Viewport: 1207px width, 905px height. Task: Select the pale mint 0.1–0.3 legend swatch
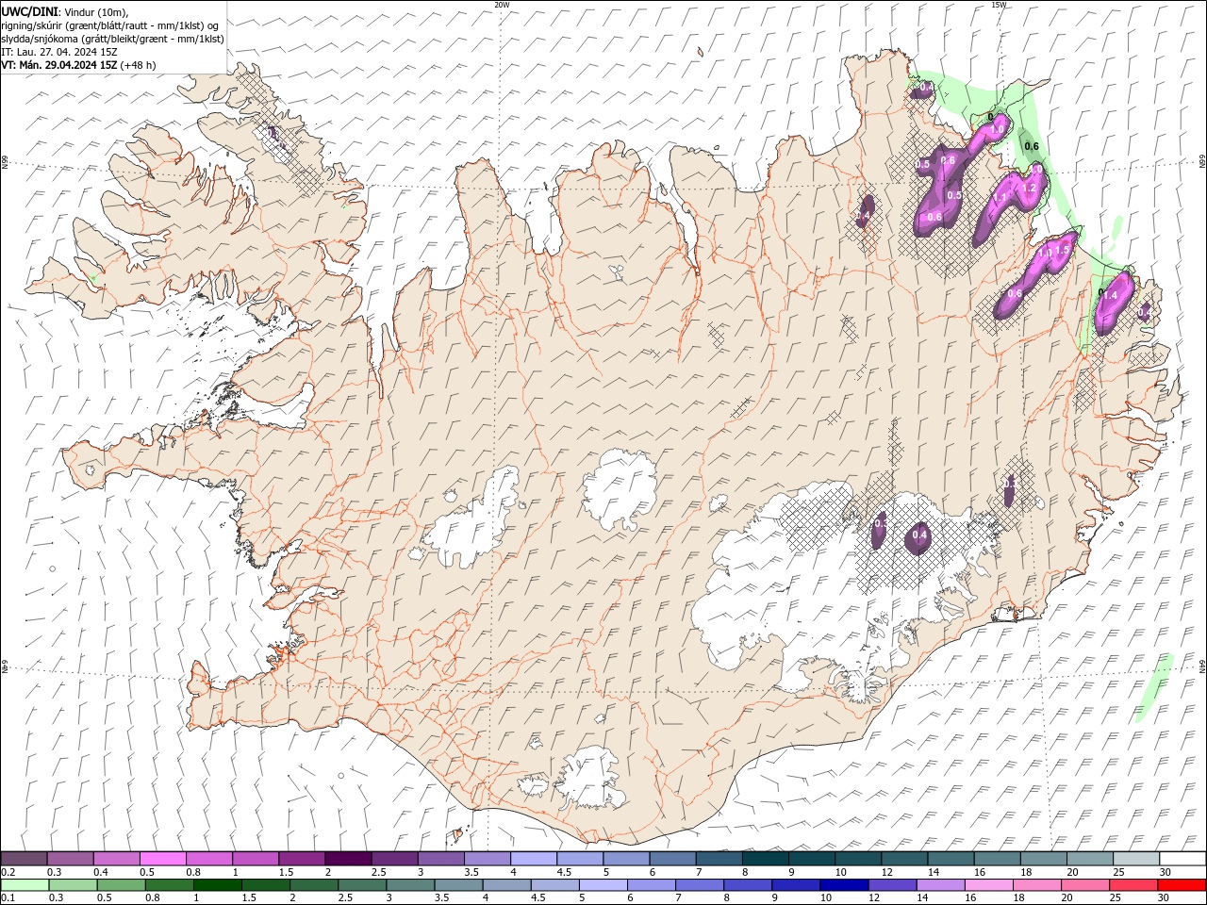(x=25, y=885)
